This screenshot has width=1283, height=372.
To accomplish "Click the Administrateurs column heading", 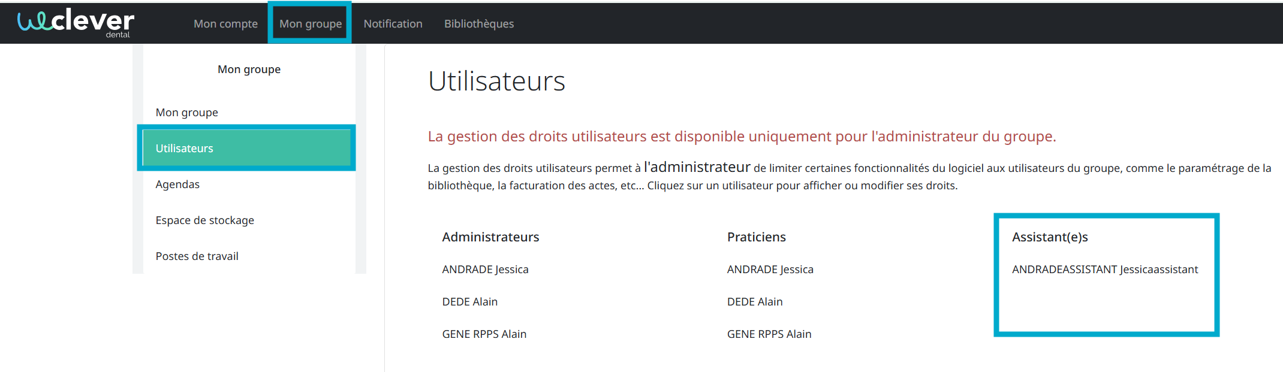I will click(490, 237).
